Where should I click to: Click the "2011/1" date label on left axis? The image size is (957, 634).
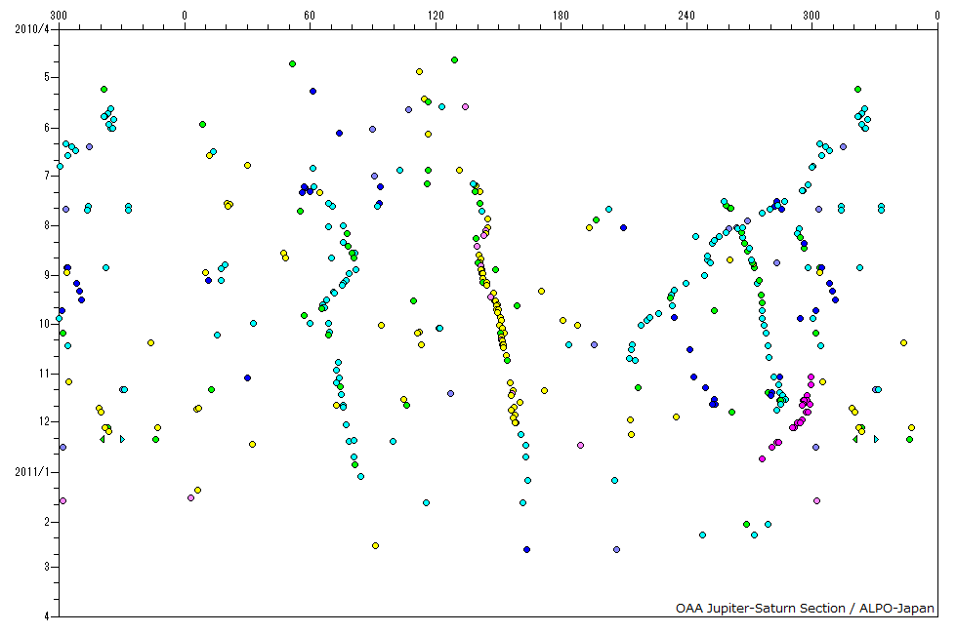click(31, 472)
